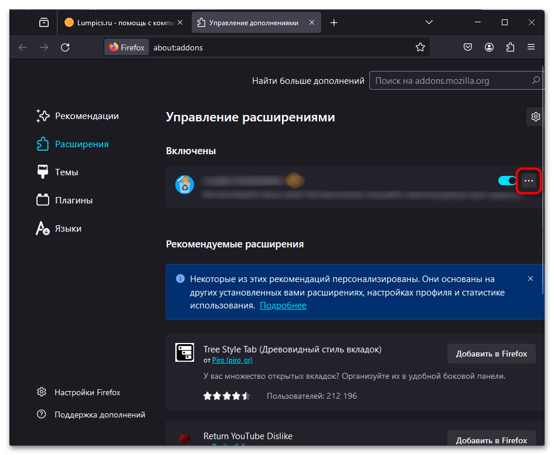Open the Pocket save icon
The width and height of the screenshot is (554, 455).
pyautogui.click(x=468, y=47)
